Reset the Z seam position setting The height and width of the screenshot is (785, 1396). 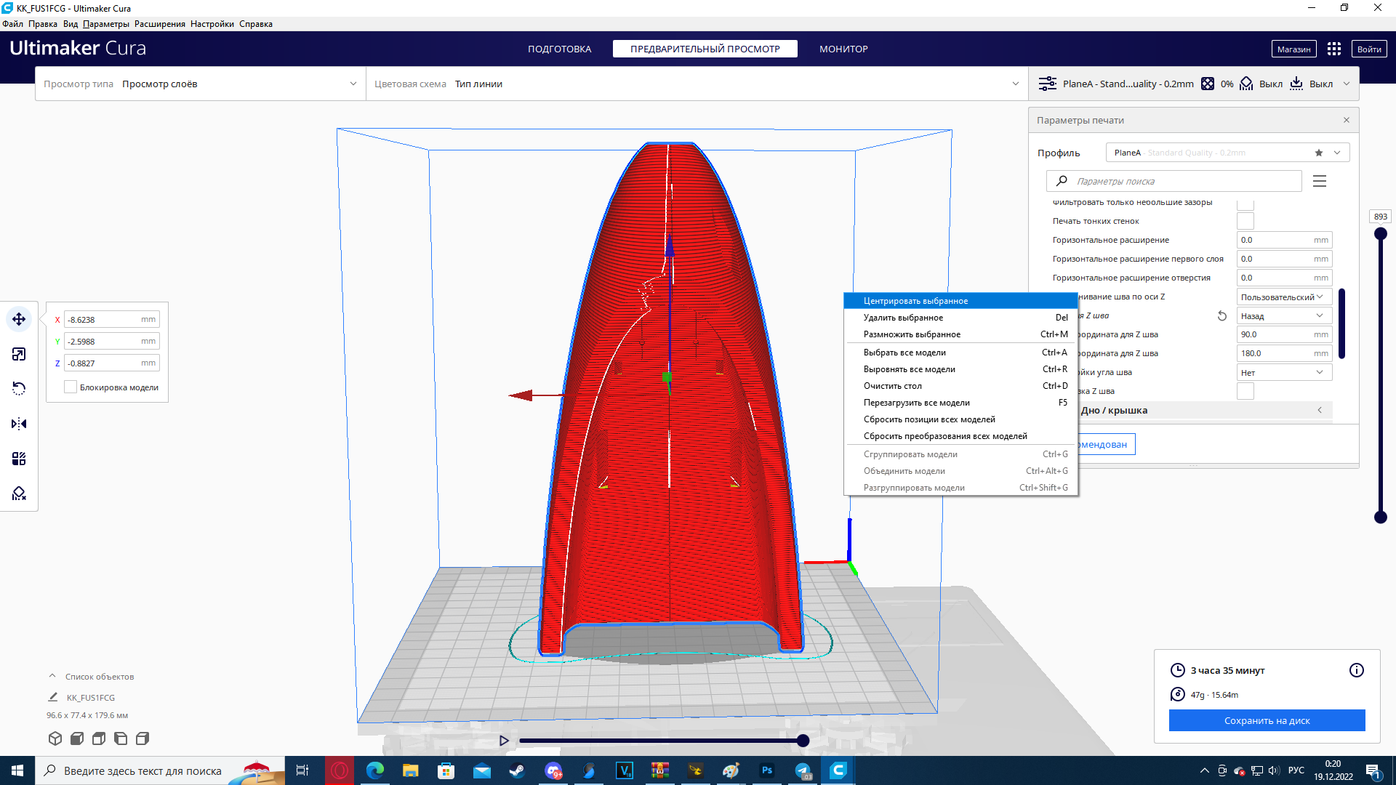(x=1222, y=316)
